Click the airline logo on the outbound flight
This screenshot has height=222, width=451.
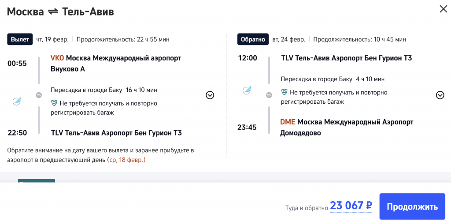[17, 101]
